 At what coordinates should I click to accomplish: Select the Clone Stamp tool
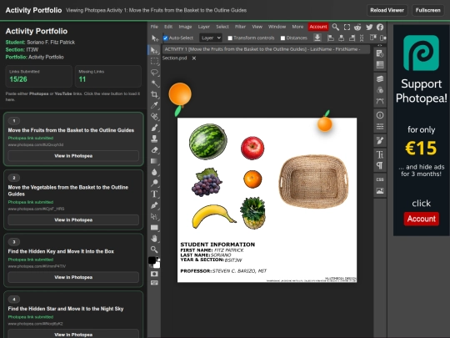pos(154,139)
